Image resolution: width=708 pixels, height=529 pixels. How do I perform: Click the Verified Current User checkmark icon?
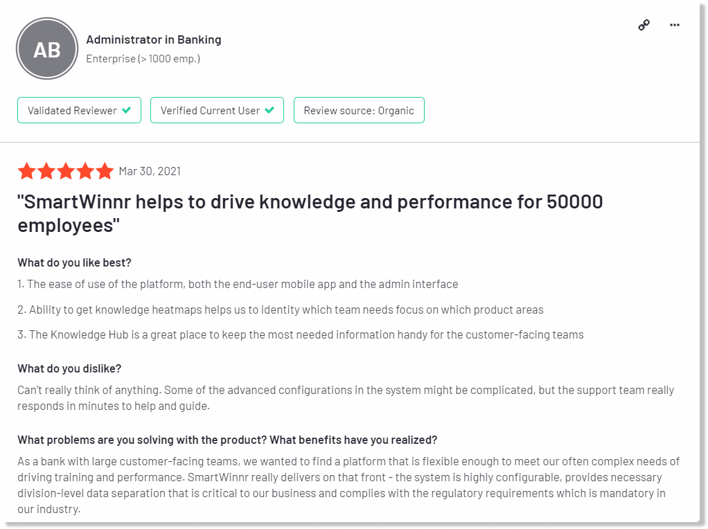tap(269, 110)
